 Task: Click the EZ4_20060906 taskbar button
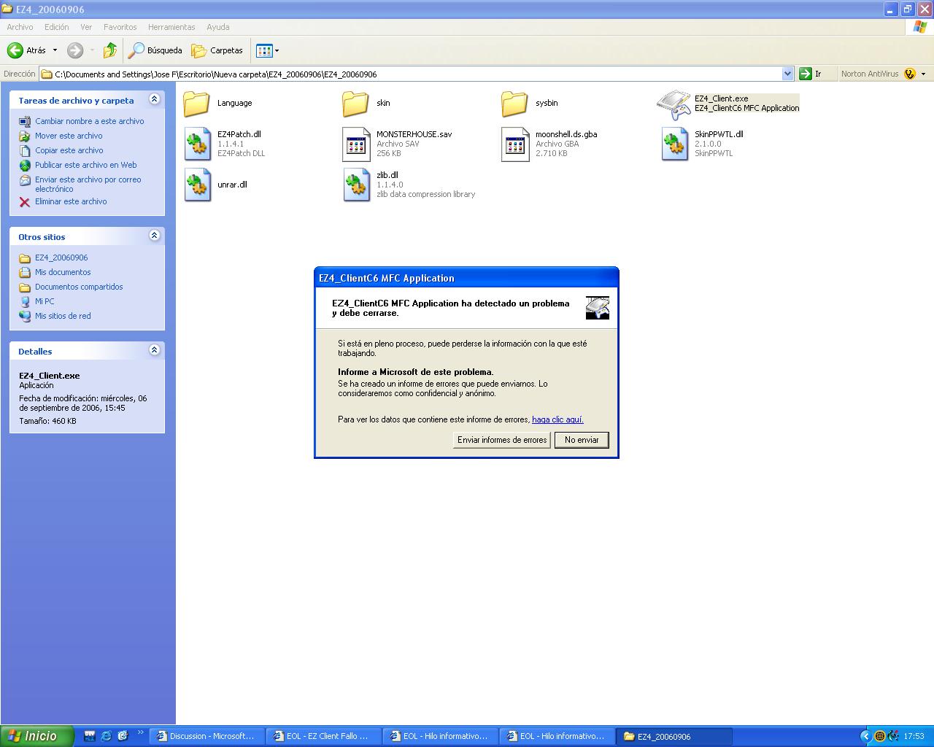[x=674, y=736]
